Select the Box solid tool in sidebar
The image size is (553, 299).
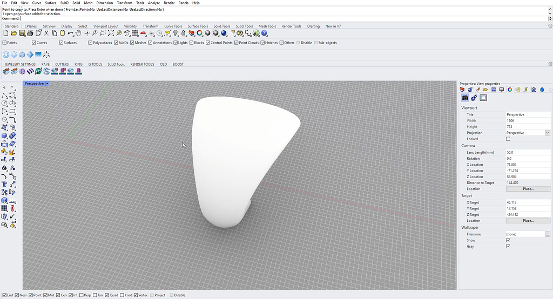pos(4,136)
